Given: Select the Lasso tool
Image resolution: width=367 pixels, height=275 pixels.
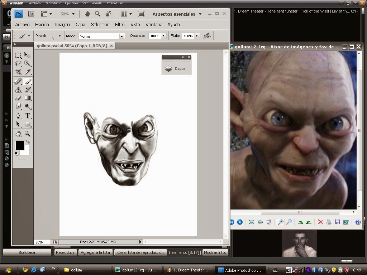Looking at the screenshot, I should click(x=18, y=63).
